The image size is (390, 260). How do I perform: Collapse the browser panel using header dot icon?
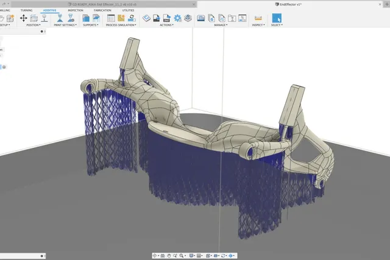41,31
